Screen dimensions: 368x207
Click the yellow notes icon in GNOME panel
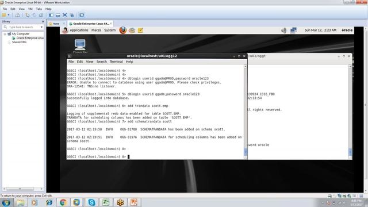(140, 30)
